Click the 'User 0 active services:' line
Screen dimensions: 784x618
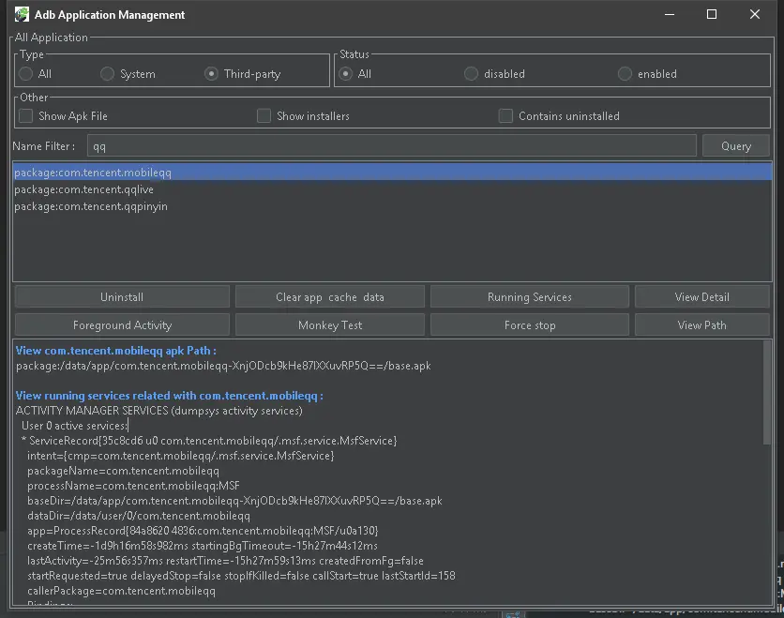(74, 426)
